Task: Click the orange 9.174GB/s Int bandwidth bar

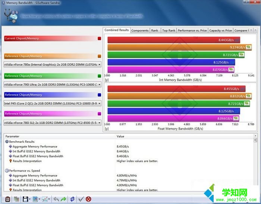Action: (180, 47)
